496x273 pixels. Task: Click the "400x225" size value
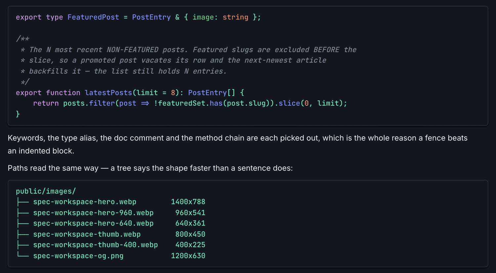point(190,245)
